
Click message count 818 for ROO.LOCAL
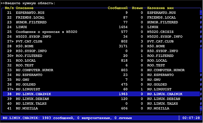click(124, 61)
